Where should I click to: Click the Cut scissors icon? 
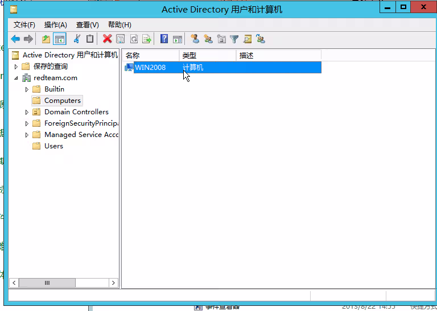click(77, 39)
